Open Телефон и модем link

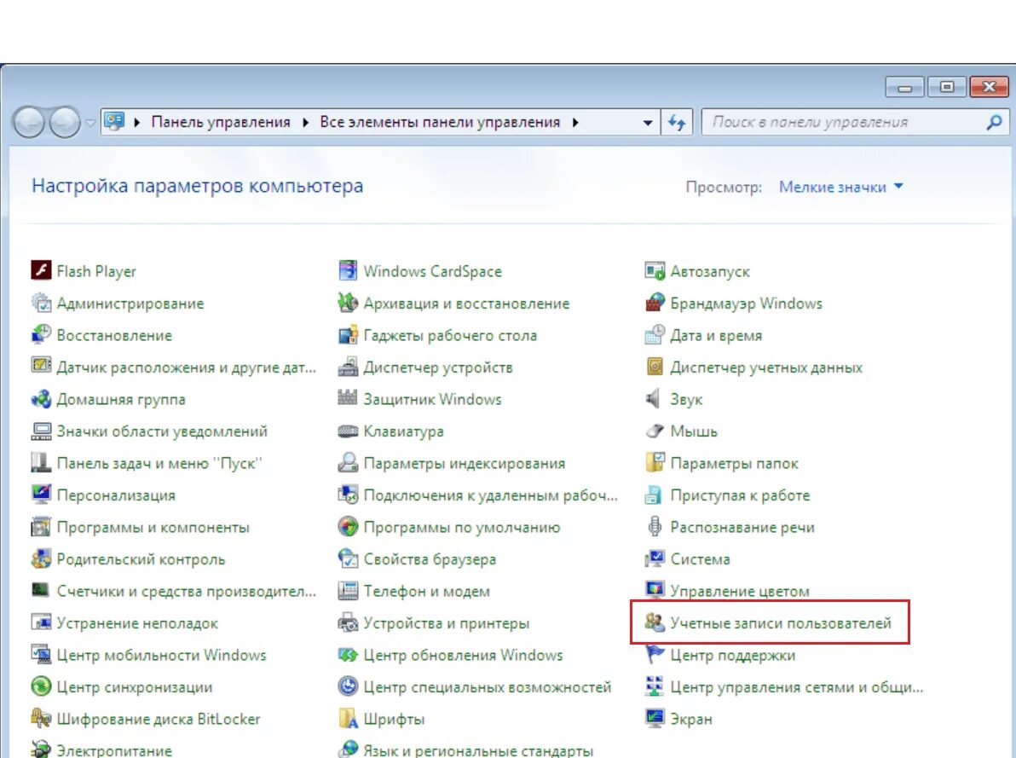pyautogui.click(x=426, y=592)
